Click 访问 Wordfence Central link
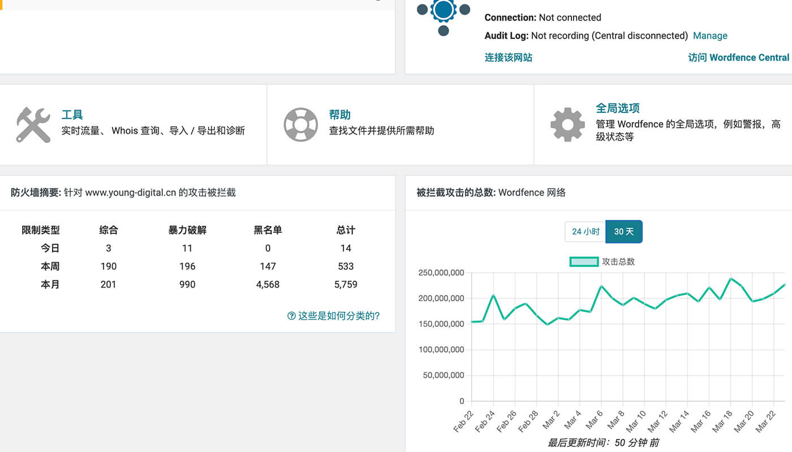This screenshot has width=792, height=452. click(x=738, y=57)
